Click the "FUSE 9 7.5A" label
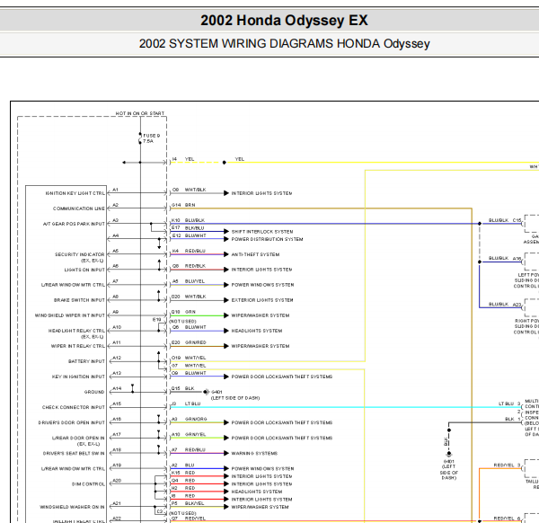Screen dimensions: 539x523 [x=151, y=138]
